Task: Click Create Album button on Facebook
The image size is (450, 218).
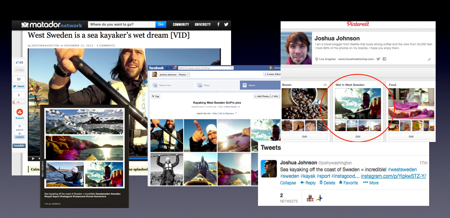Action: pos(272,74)
